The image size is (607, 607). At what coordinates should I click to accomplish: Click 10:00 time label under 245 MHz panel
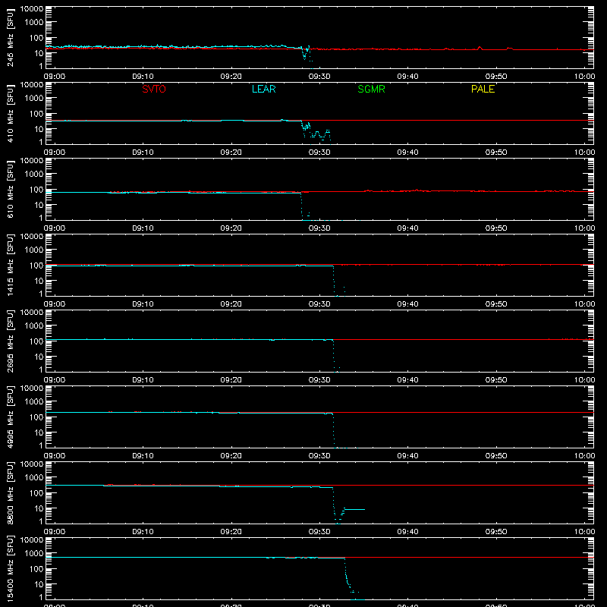coord(584,77)
